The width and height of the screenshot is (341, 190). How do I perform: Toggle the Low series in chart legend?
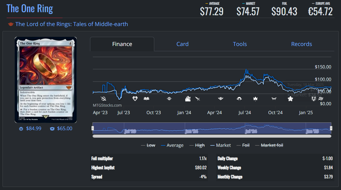[x=148, y=145]
